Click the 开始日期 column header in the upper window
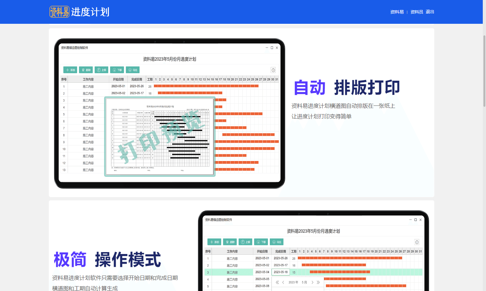 pyautogui.click(x=118, y=79)
